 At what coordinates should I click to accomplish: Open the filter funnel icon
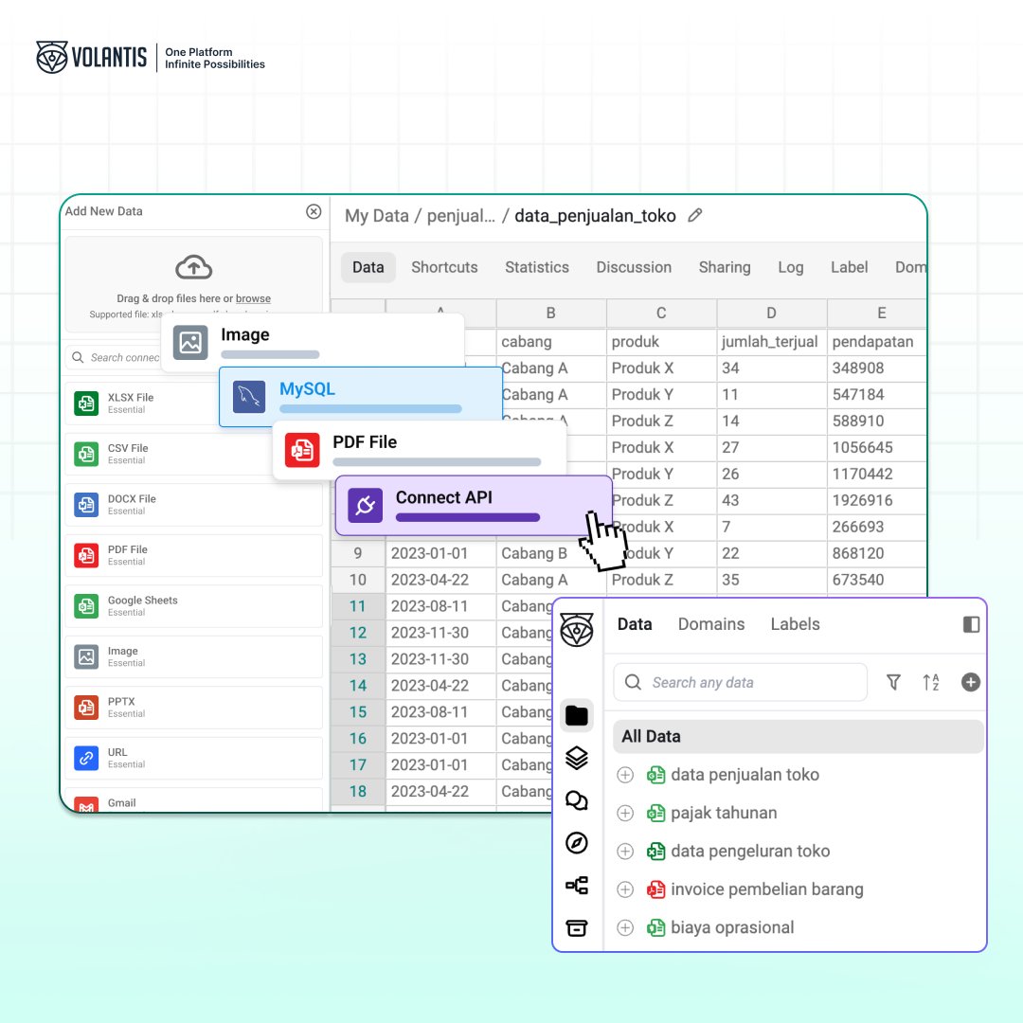tap(893, 682)
